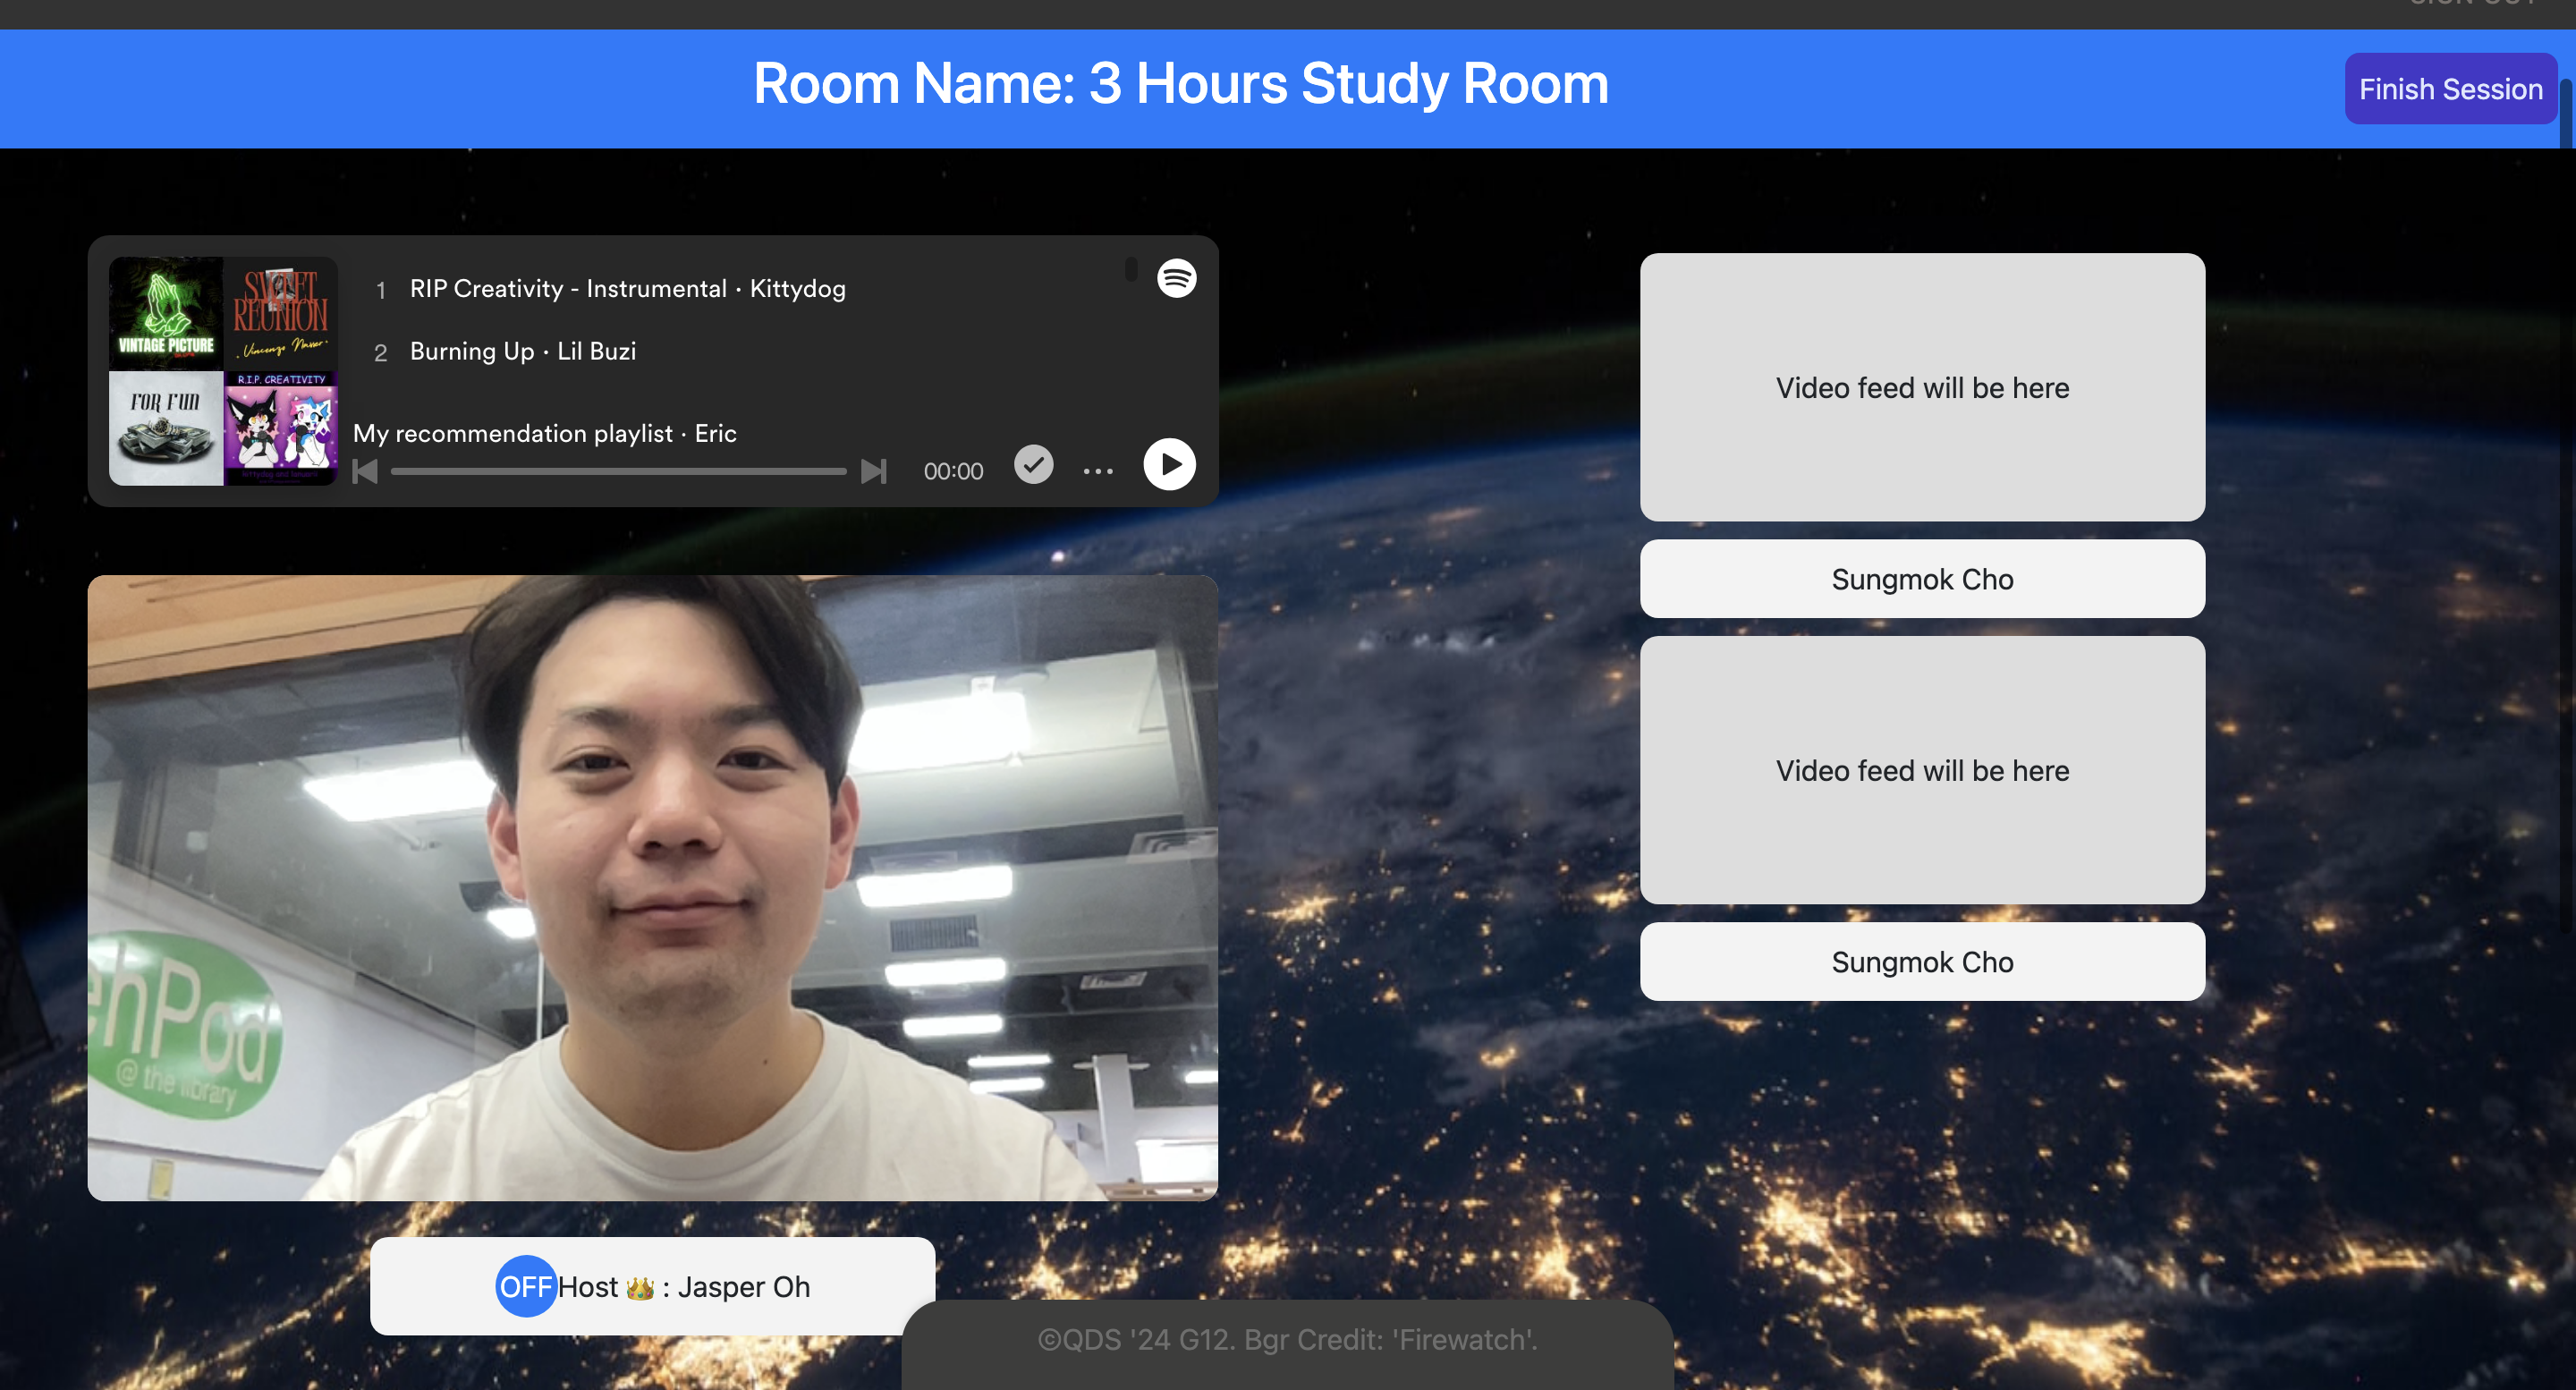Open My recommendation playlist title link
Viewport: 2576px width, 1390px height.
tap(512, 434)
